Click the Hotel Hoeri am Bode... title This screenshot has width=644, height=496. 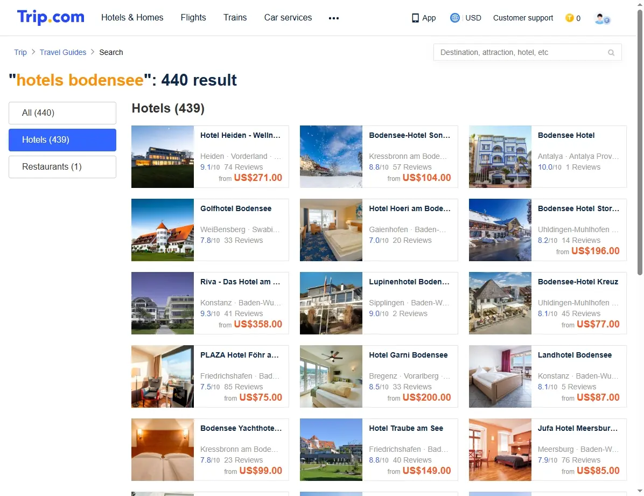click(x=409, y=208)
